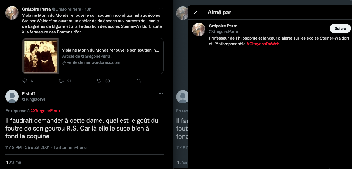Viewport: 352px width, 169px height.
Task: Click the 11:18 PM · 25 août 2021 timestamp
Action: point(28,148)
